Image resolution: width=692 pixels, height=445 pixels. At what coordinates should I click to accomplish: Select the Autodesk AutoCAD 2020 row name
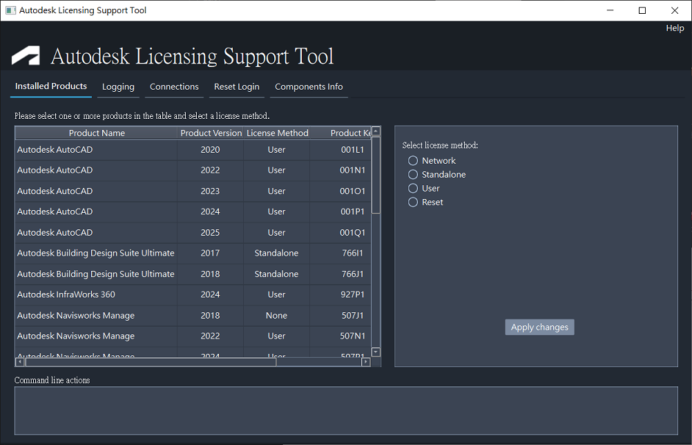pyautogui.click(x=55, y=150)
